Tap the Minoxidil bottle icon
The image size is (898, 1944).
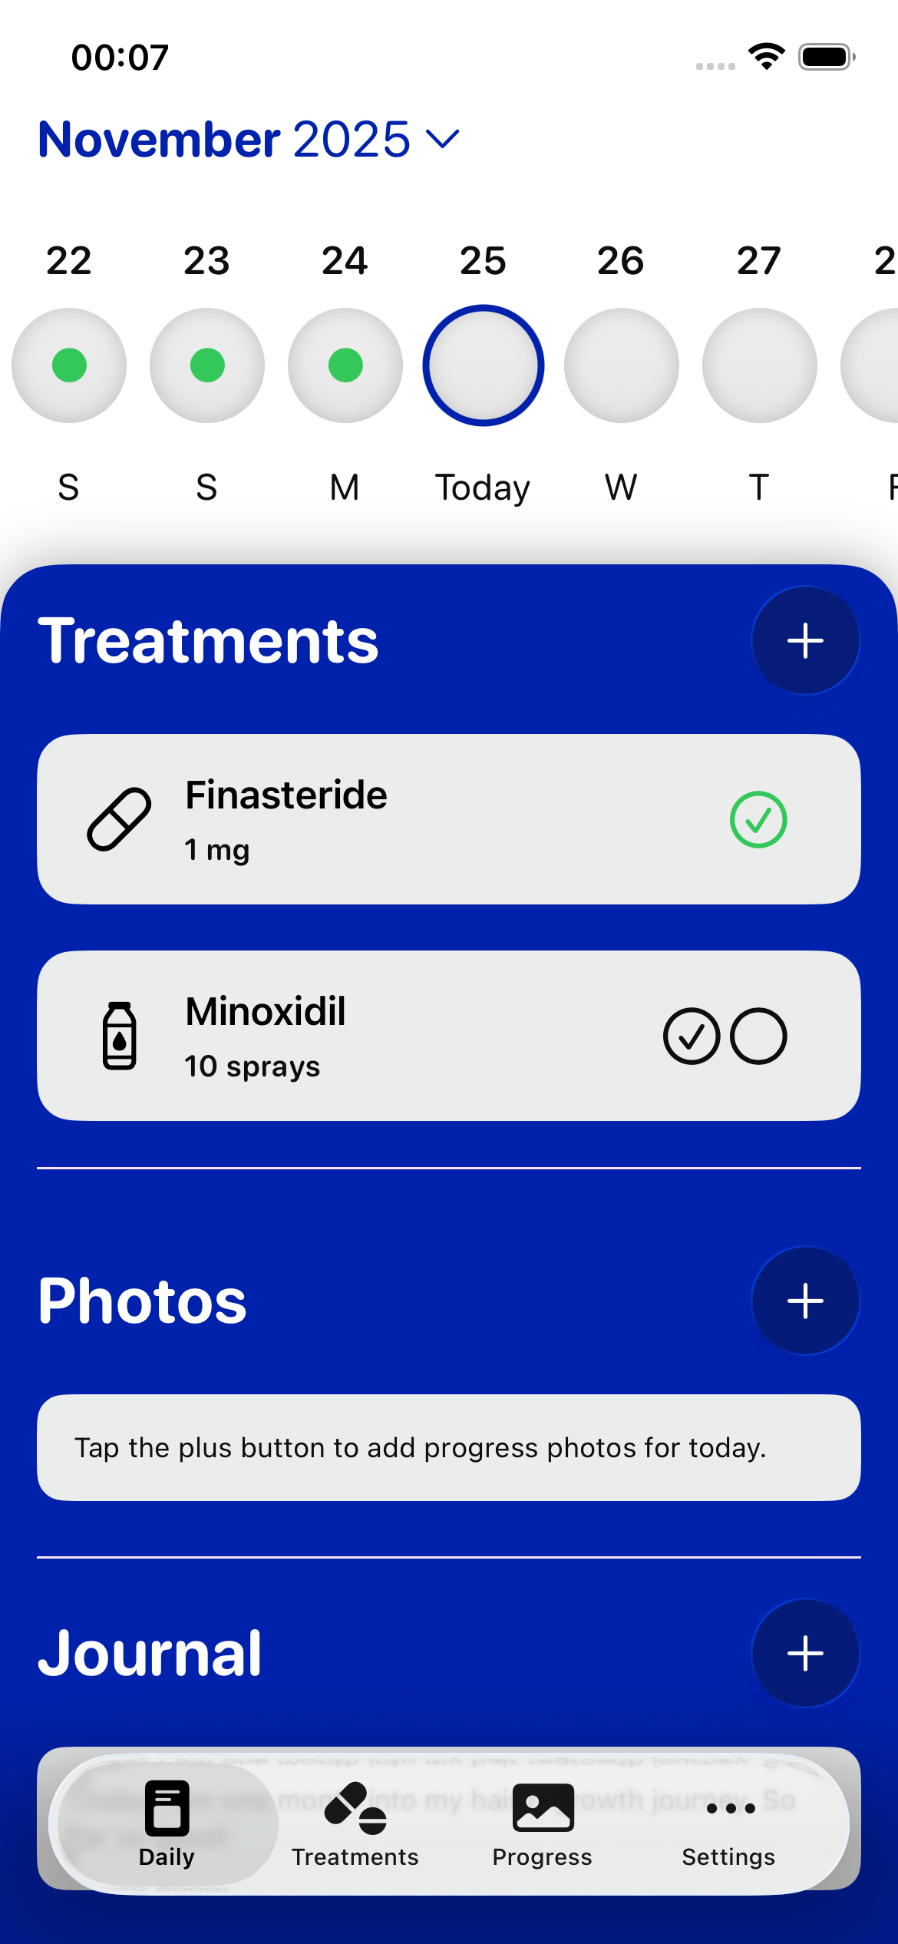click(x=119, y=1036)
